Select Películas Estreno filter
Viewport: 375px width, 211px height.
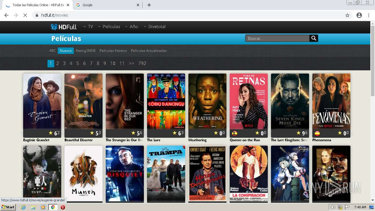point(113,51)
